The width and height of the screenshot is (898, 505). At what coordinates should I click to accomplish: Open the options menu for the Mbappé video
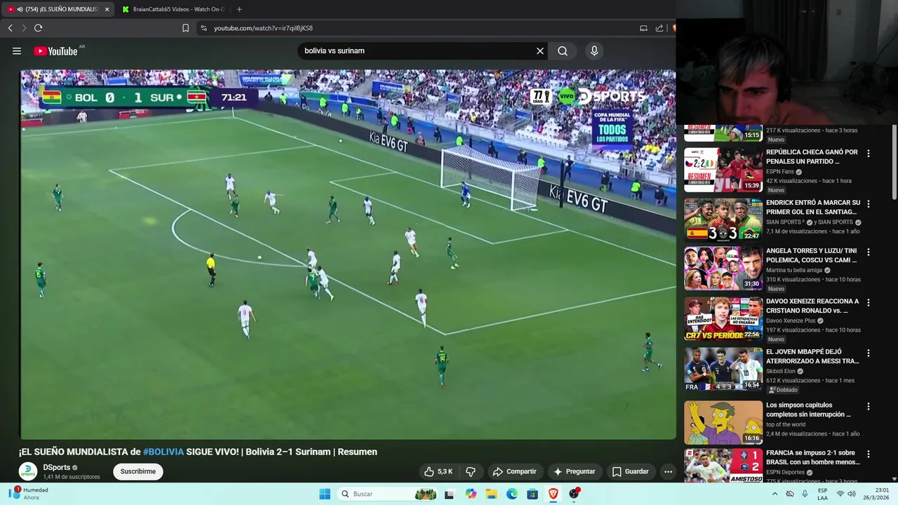[x=869, y=353]
